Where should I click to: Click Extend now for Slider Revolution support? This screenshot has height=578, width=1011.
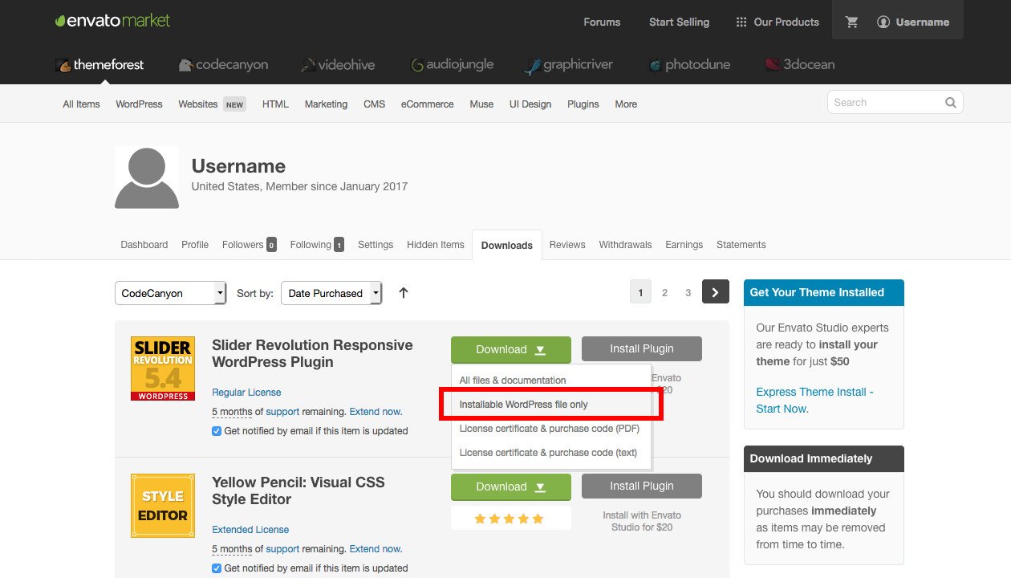[x=376, y=412]
